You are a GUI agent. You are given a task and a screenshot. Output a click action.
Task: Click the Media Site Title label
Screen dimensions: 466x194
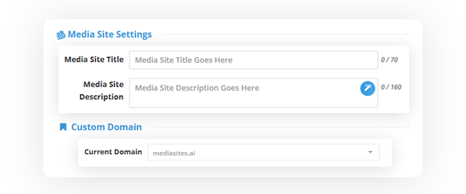[94, 59]
